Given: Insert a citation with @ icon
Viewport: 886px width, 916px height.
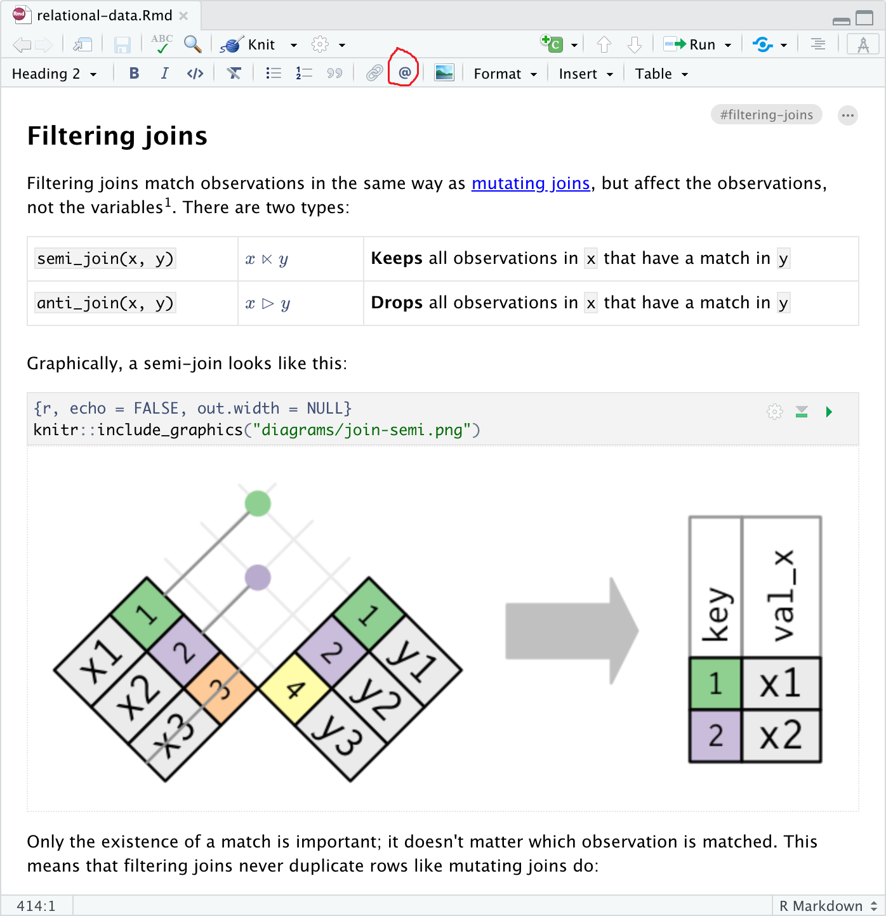Looking at the screenshot, I should pos(404,74).
